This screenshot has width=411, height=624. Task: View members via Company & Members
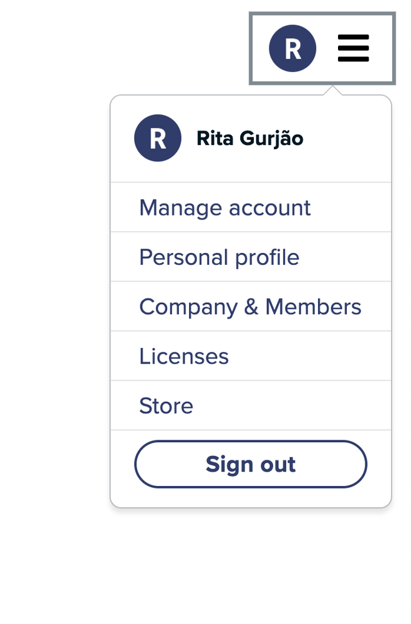click(x=251, y=307)
